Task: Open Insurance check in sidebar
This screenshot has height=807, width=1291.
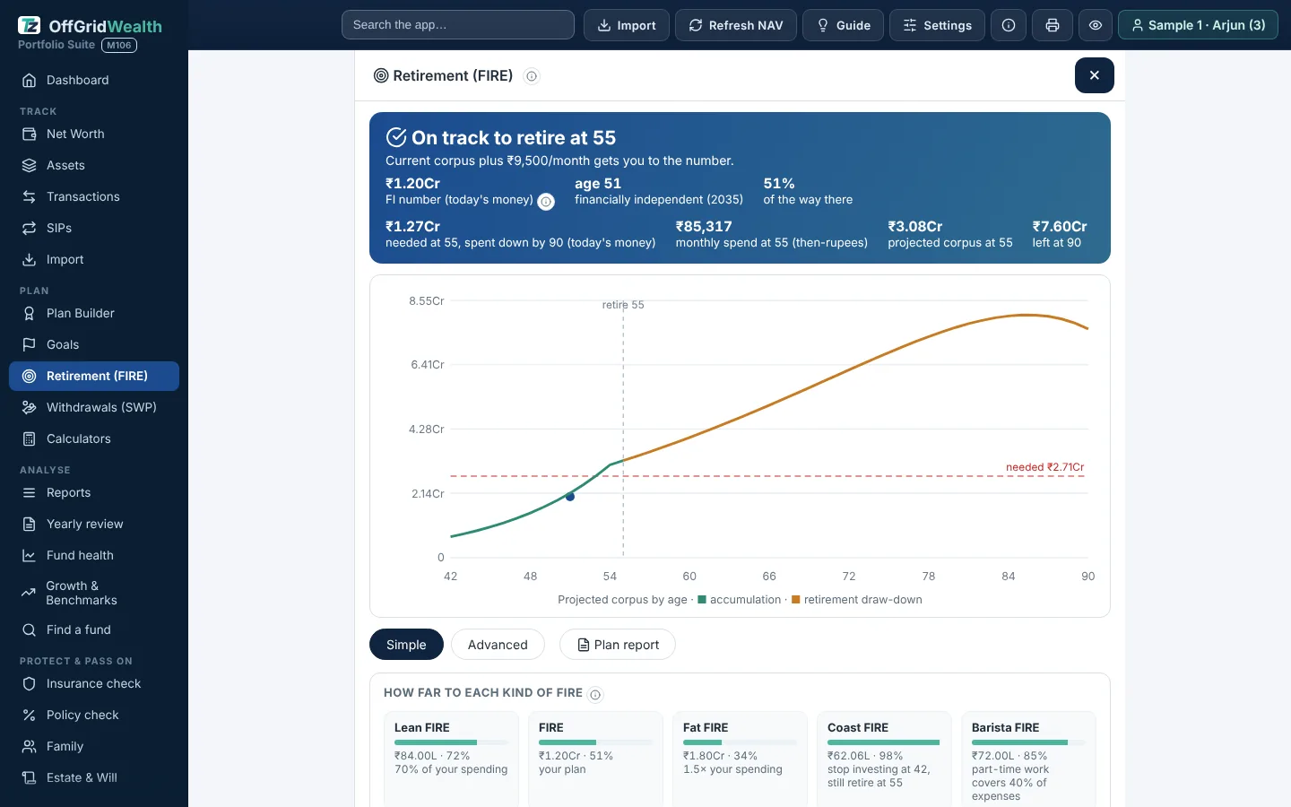Action: coord(94,683)
